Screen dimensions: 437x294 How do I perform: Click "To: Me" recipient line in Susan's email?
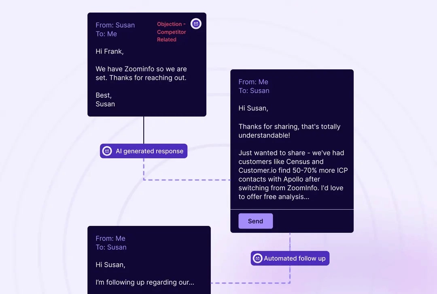pos(106,34)
